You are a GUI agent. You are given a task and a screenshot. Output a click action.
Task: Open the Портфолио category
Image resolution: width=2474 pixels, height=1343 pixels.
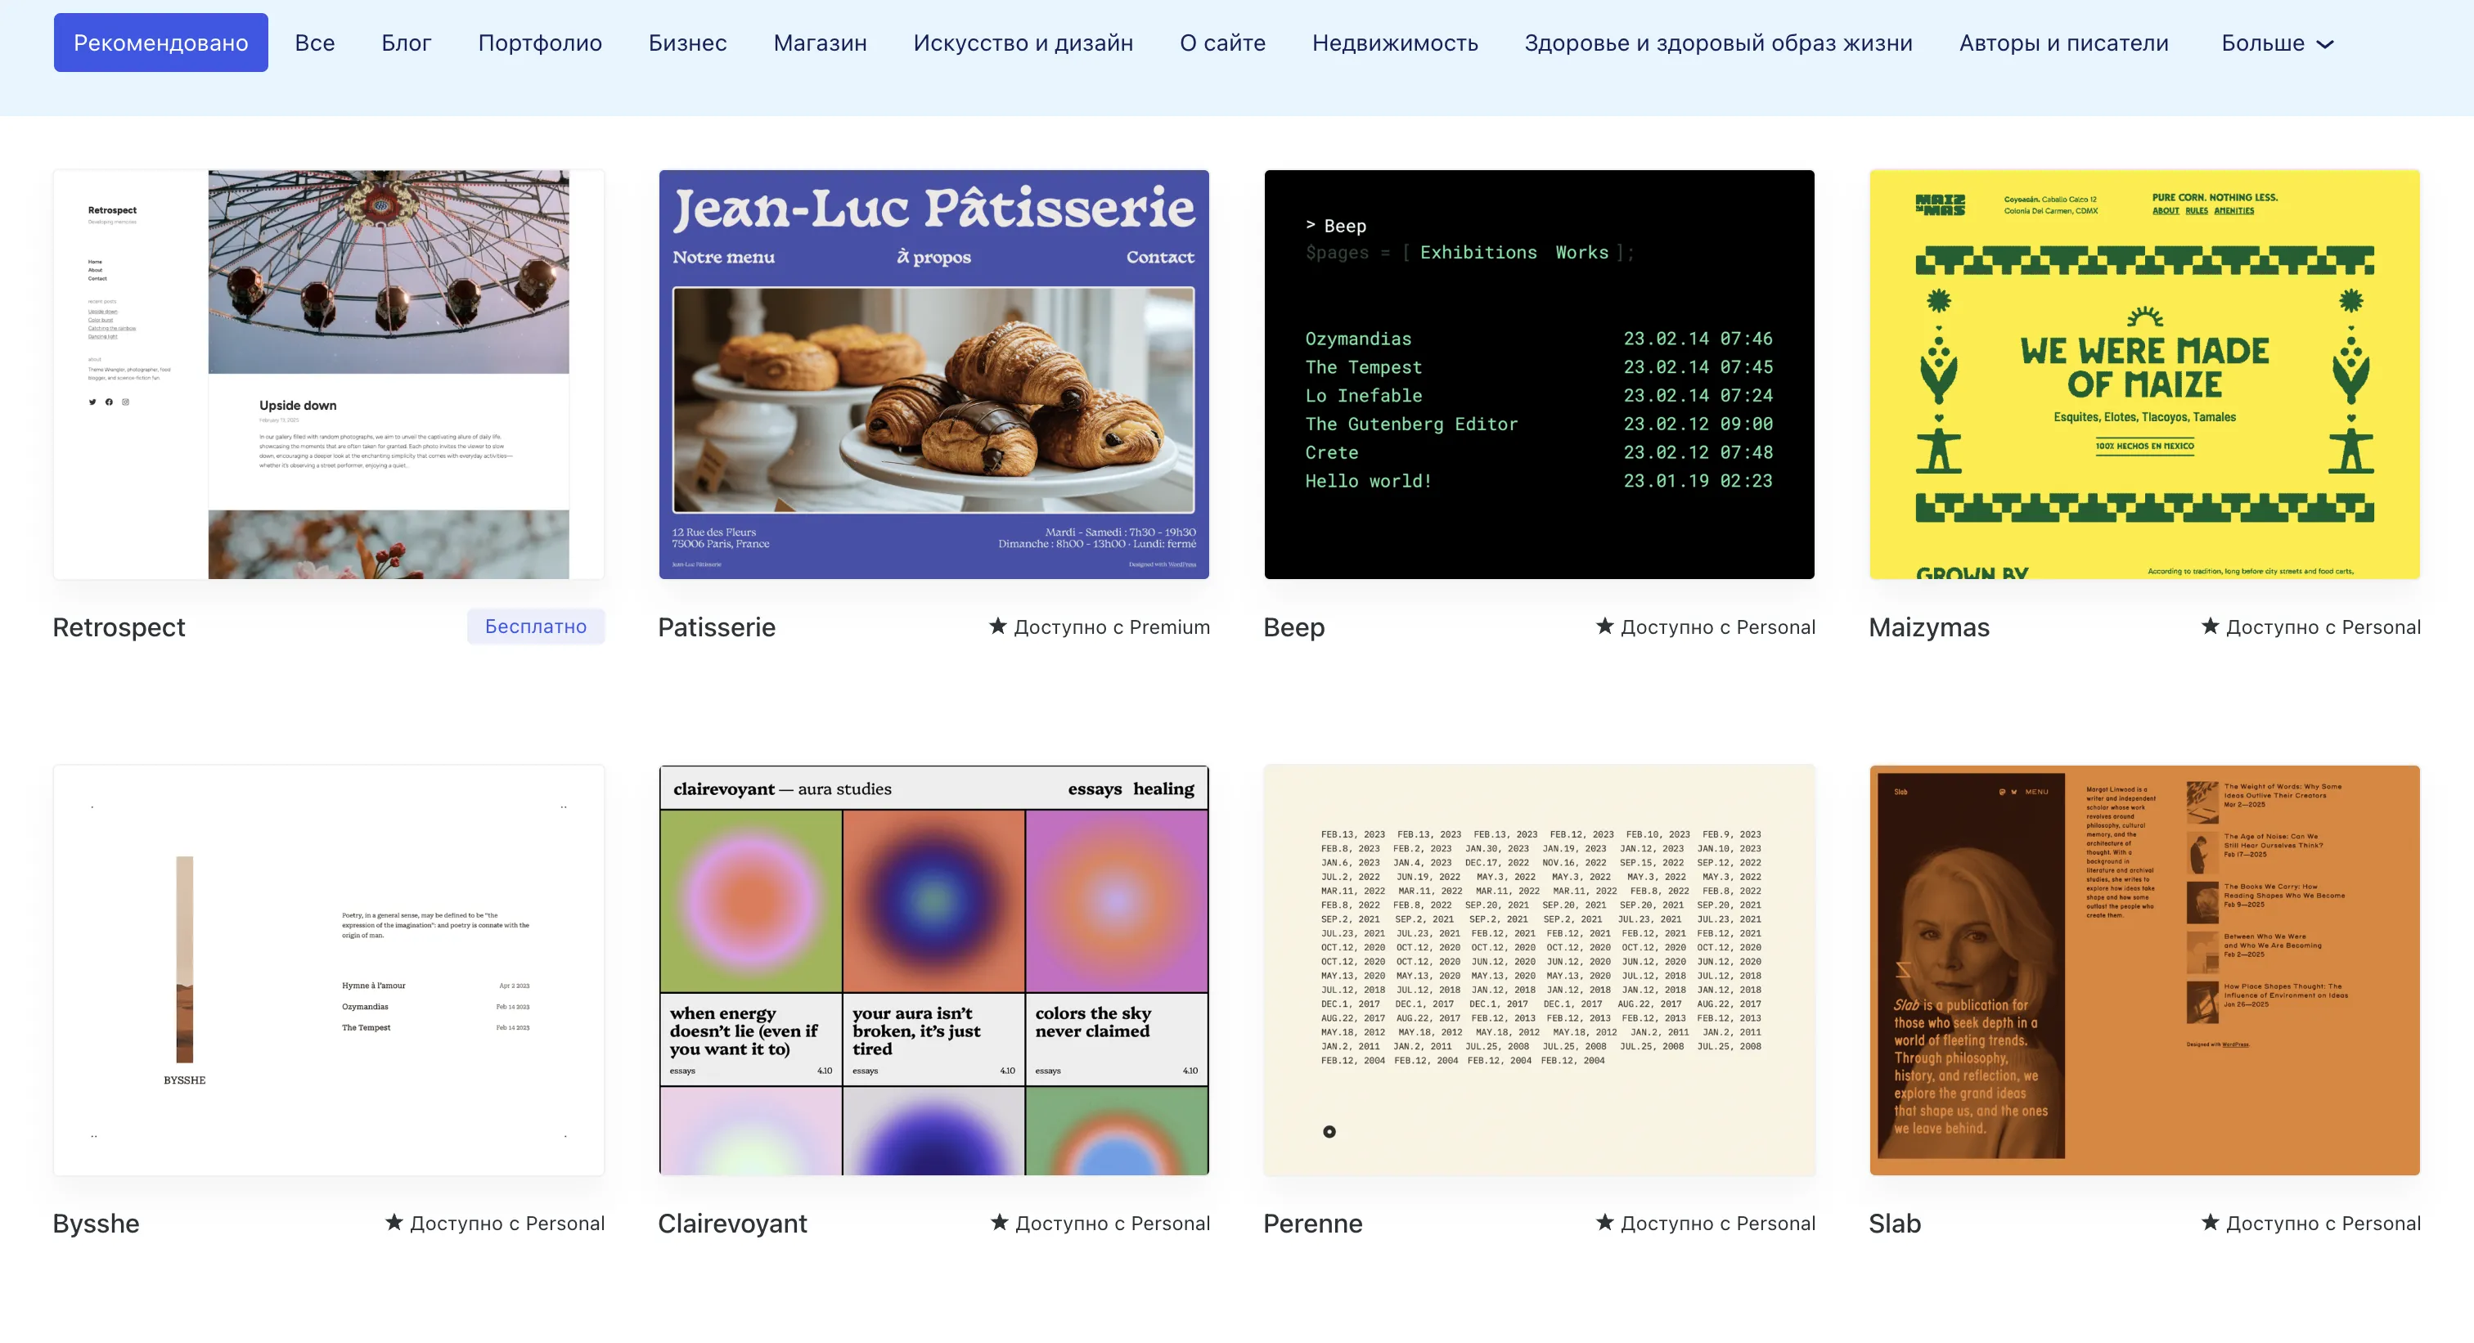tap(540, 43)
